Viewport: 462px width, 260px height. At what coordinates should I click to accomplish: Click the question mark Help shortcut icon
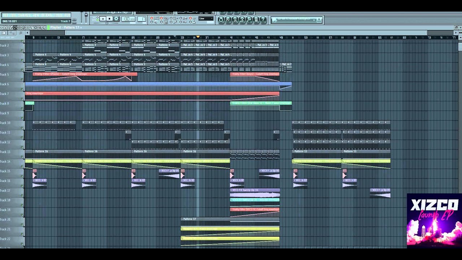(263, 20)
